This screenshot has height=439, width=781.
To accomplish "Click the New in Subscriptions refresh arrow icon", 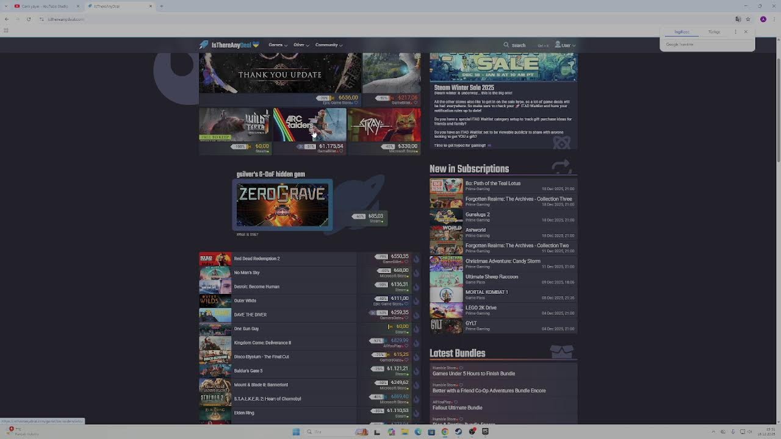I will [561, 166].
